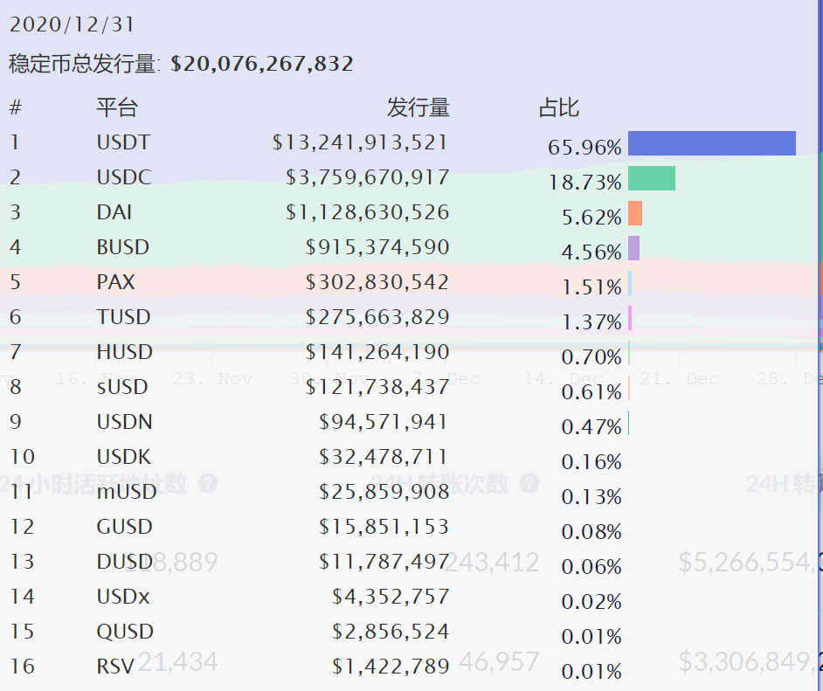The width and height of the screenshot is (823, 691).
Task: Click the 0.13% share value
Action: pyautogui.click(x=591, y=497)
